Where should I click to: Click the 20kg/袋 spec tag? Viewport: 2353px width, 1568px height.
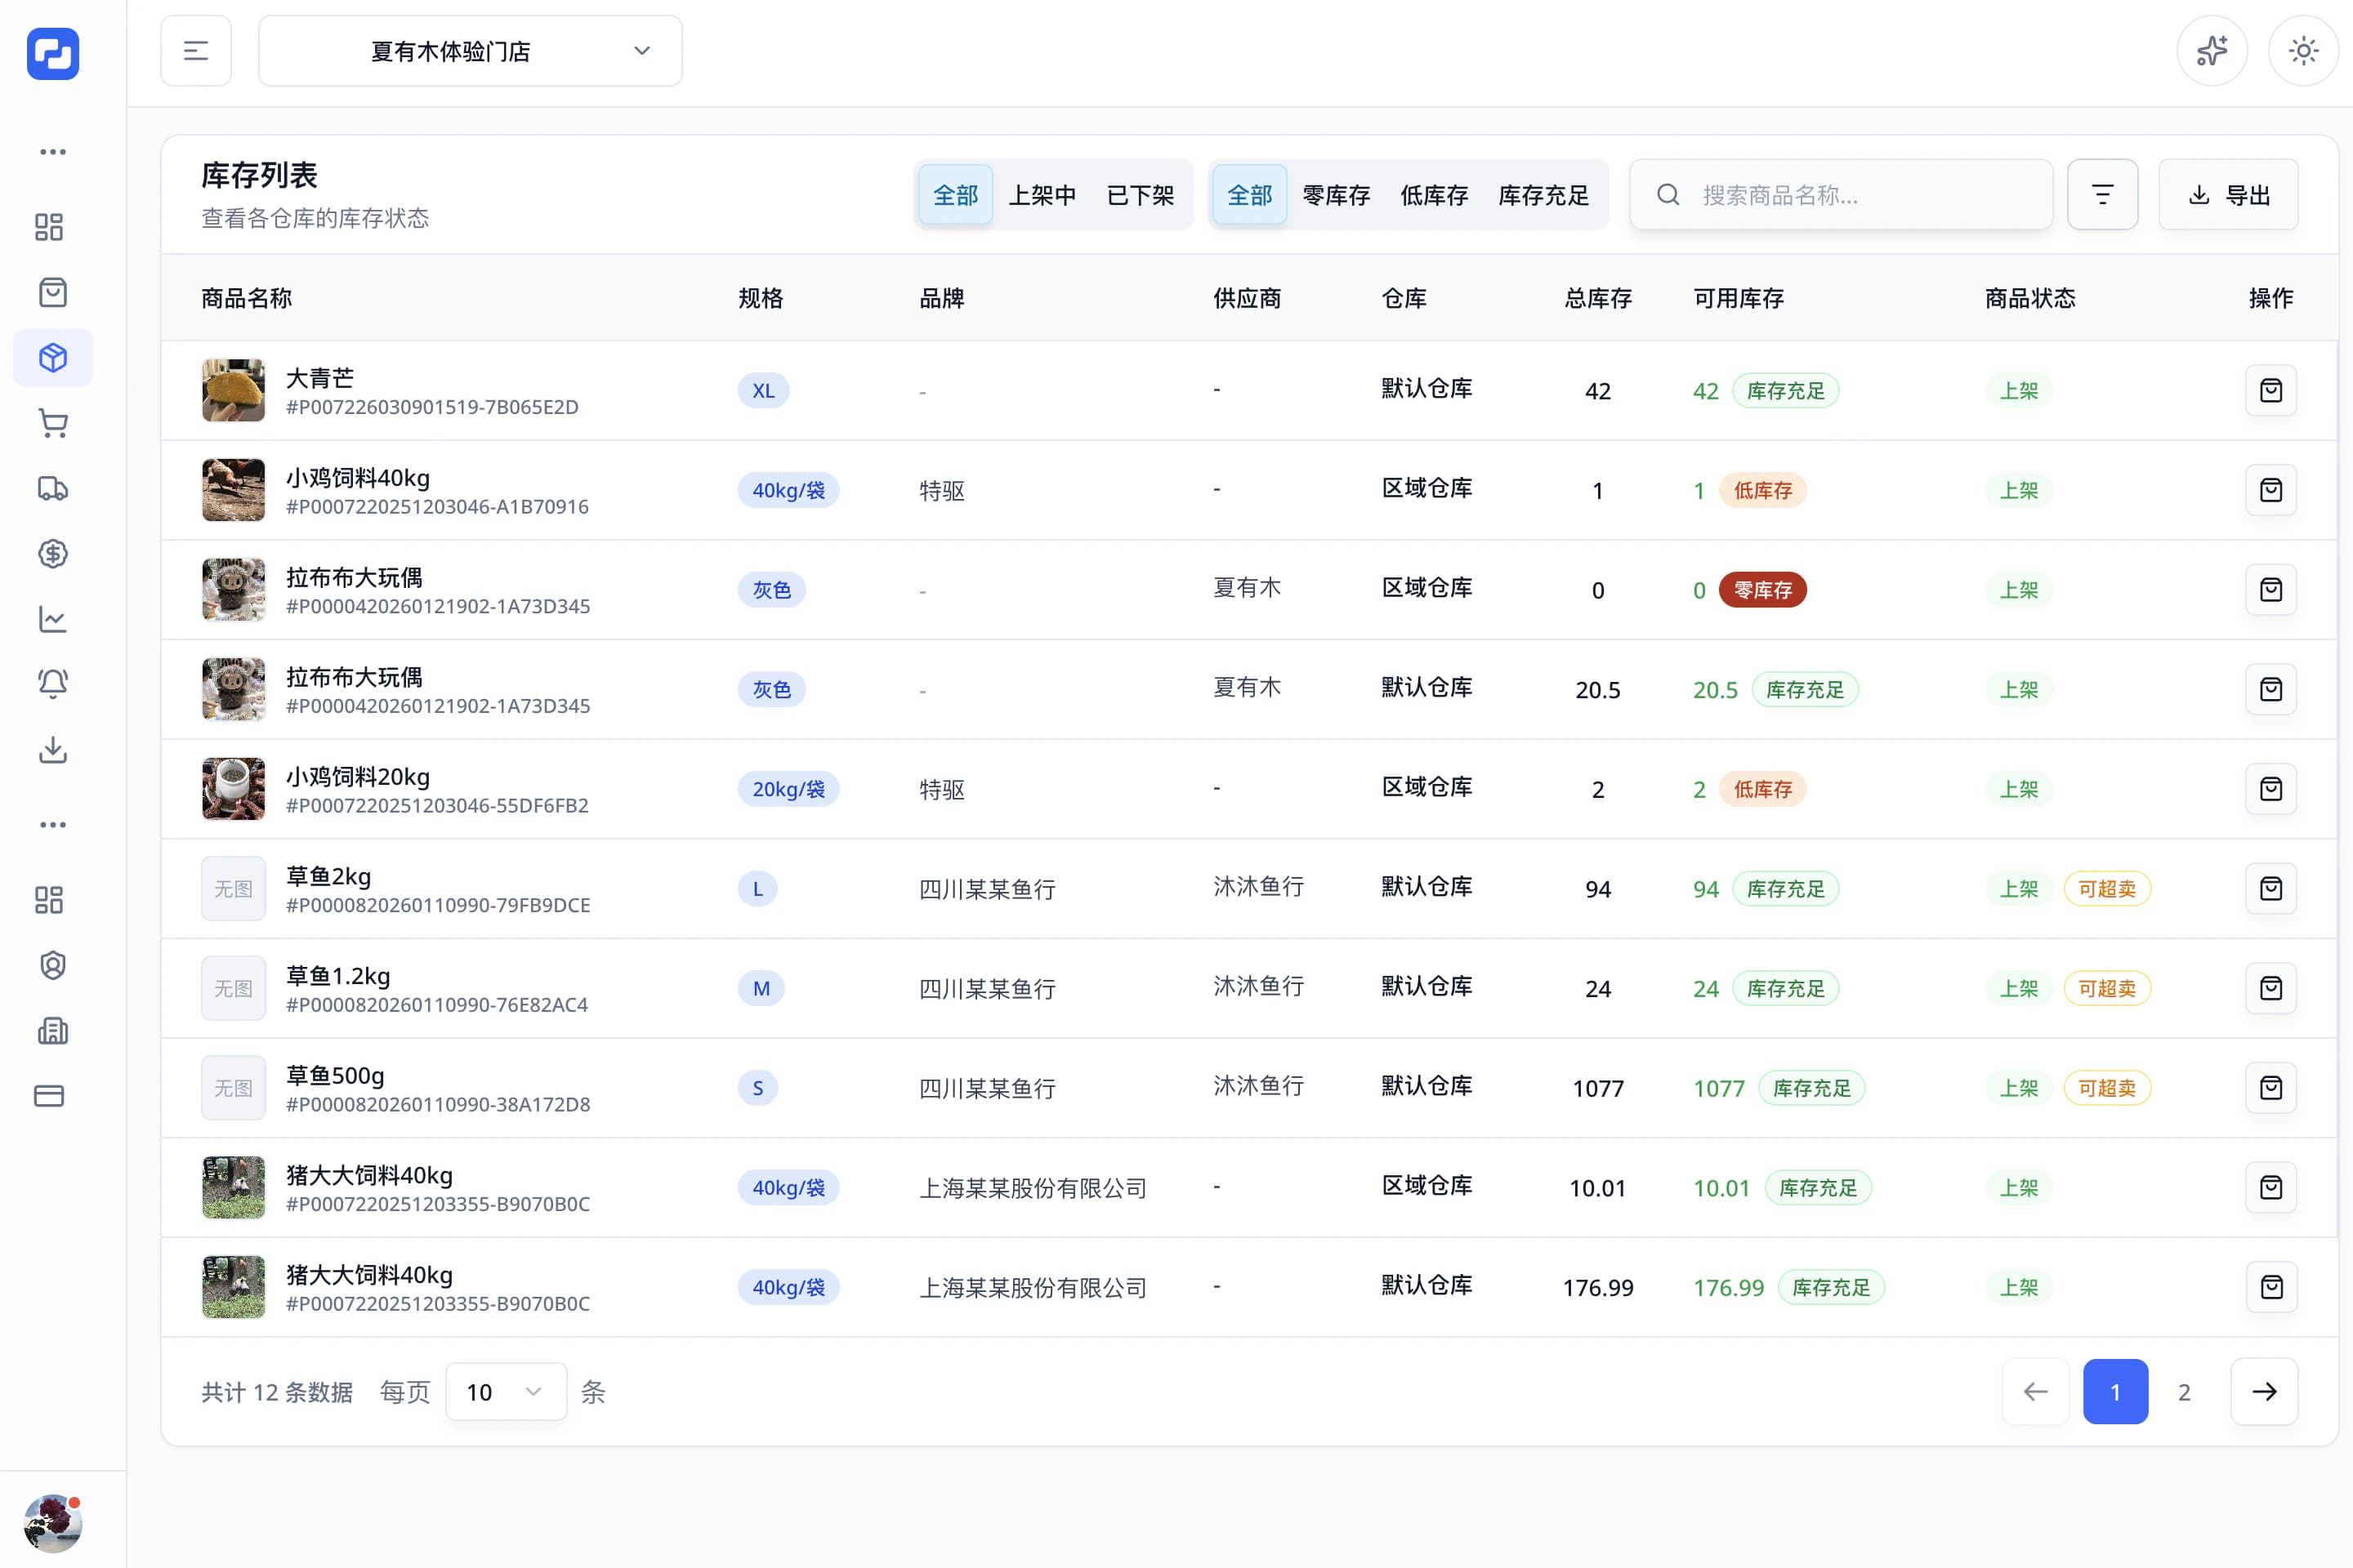click(788, 789)
